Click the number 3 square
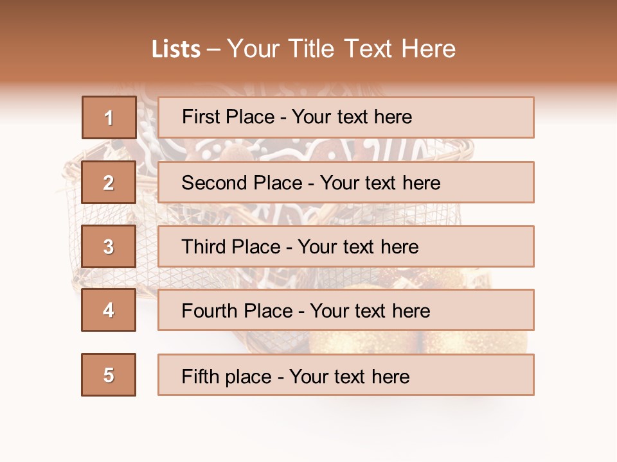This screenshot has width=617, height=462. (x=109, y=246)
